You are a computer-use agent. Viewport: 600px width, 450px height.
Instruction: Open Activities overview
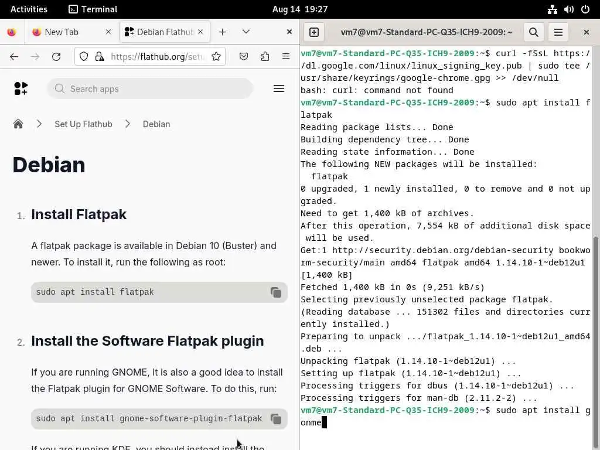29,9
